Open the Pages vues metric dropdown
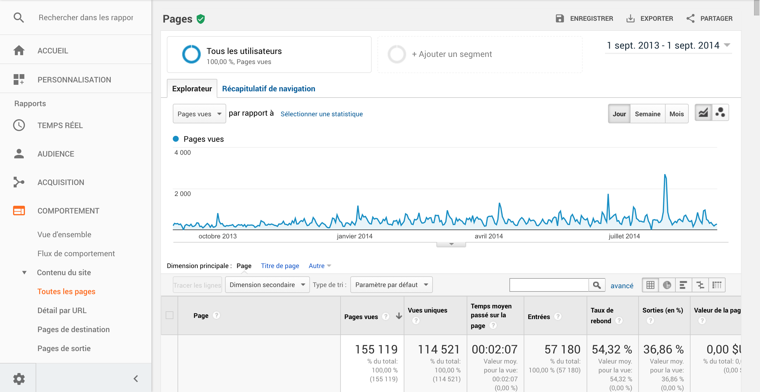This screenshot has height=392, width=760. [x=199, y=114]
